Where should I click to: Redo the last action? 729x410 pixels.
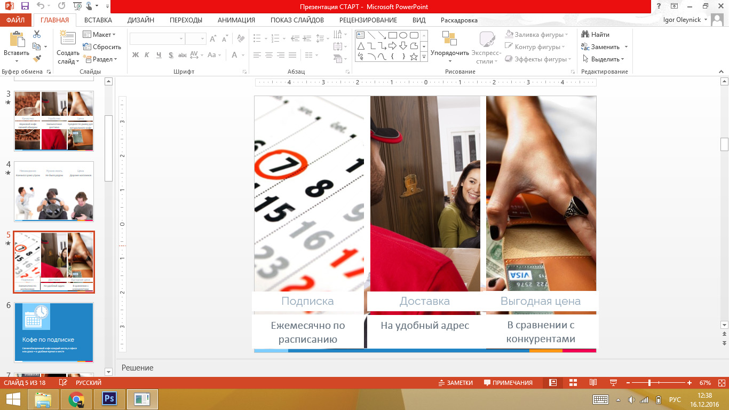coord(61,7)
